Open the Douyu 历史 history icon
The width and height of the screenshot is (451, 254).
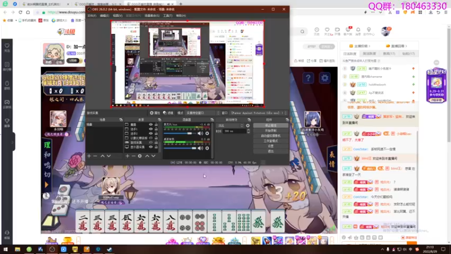tap(317, 31)
